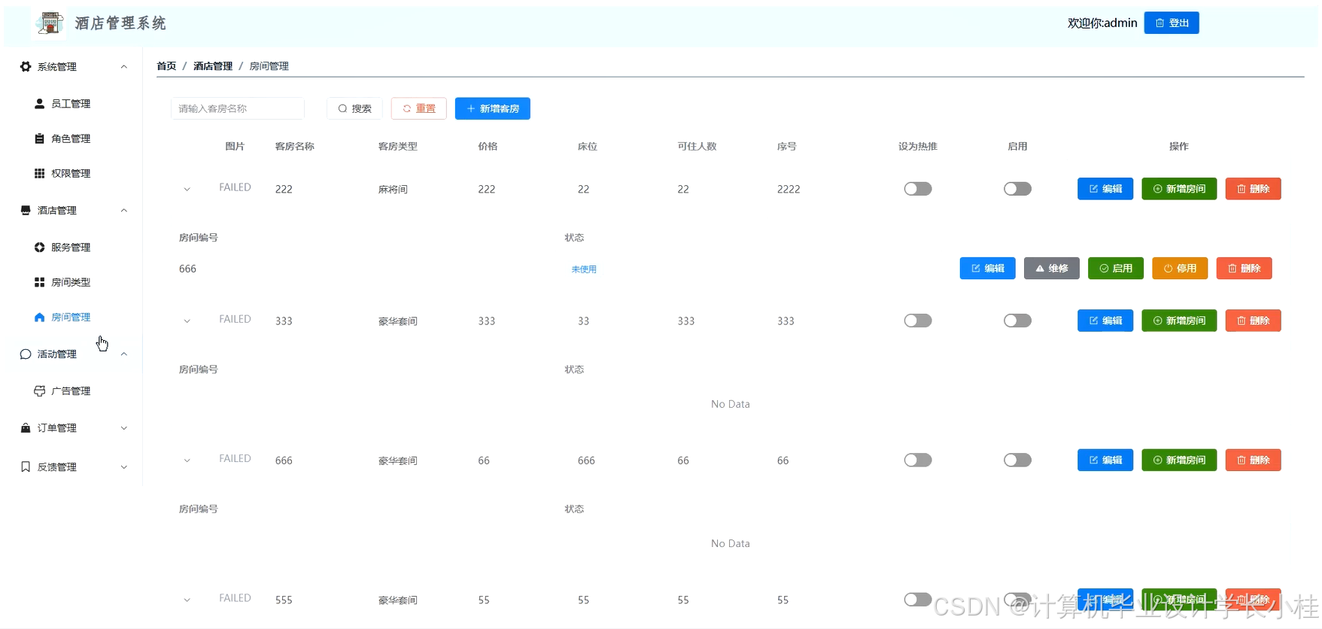Click the 重置 reset button
Image resolution: width=1322 pixels, height=629 pixels.
click(x=419, y=108)
